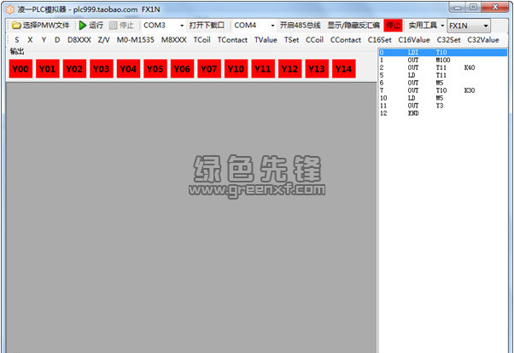Screen dimensions: 514x353
Task: Click the 选择PMW文件 folder icon
Action: pyautogui.click(x=16, y=26)
